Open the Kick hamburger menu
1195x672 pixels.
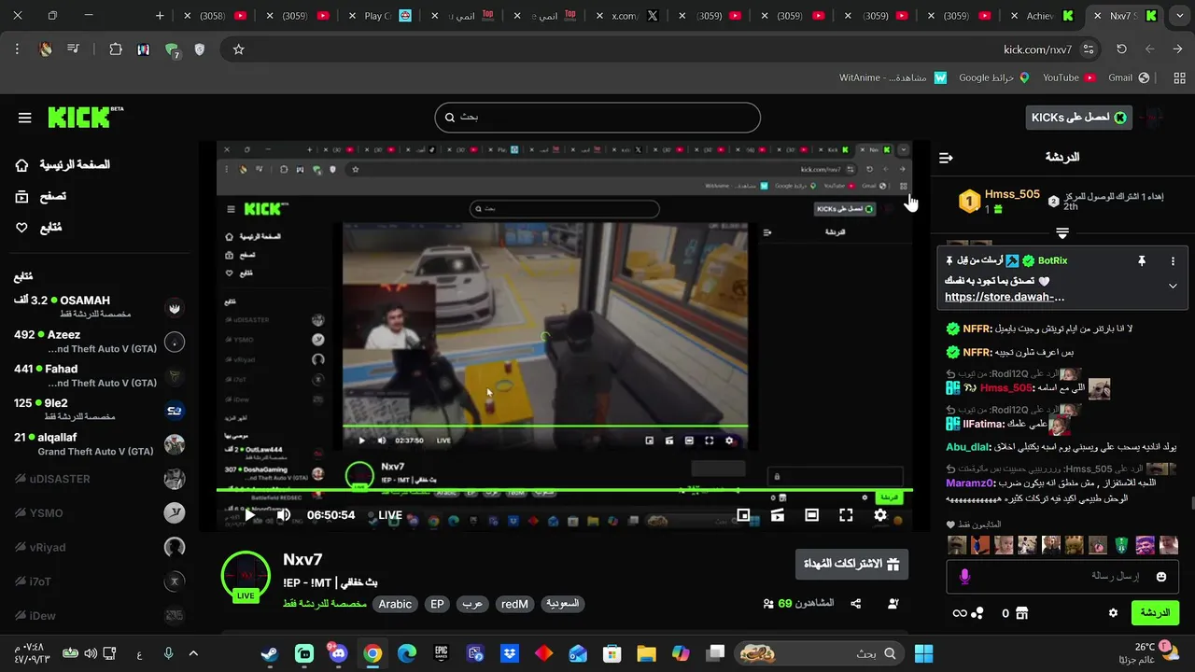(x=25, y=118)
